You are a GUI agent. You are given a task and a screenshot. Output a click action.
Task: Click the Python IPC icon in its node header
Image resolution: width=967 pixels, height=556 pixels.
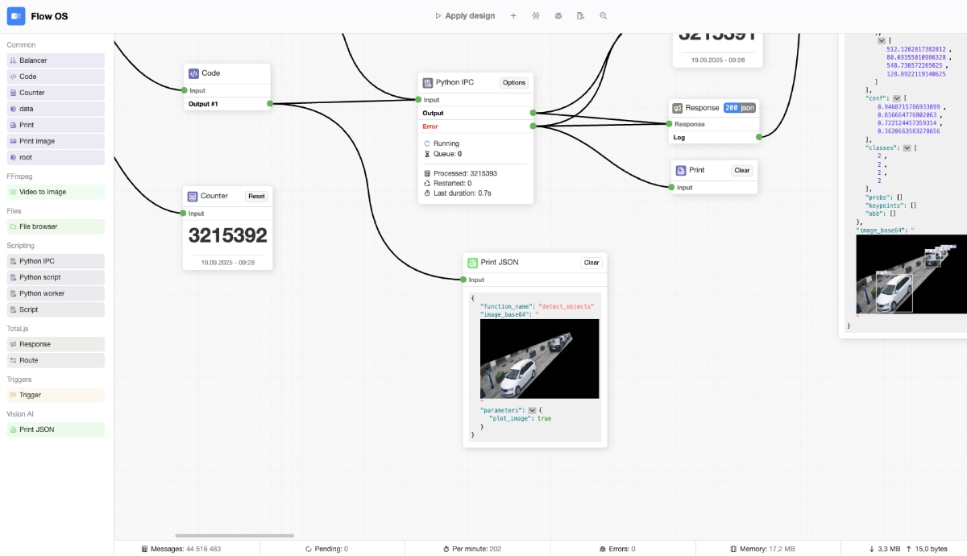click(x=425, y=82)
